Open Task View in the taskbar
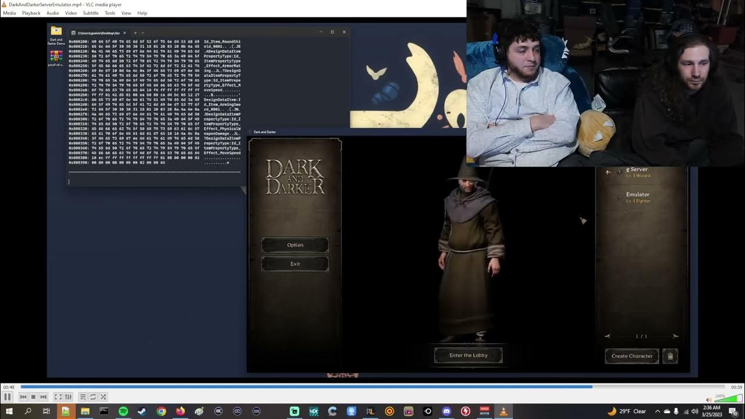Viewport: 745px width, 419px height. (47, 411)
